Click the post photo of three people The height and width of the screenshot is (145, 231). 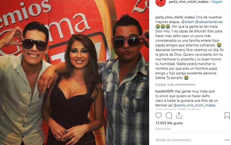coord(75,72)
